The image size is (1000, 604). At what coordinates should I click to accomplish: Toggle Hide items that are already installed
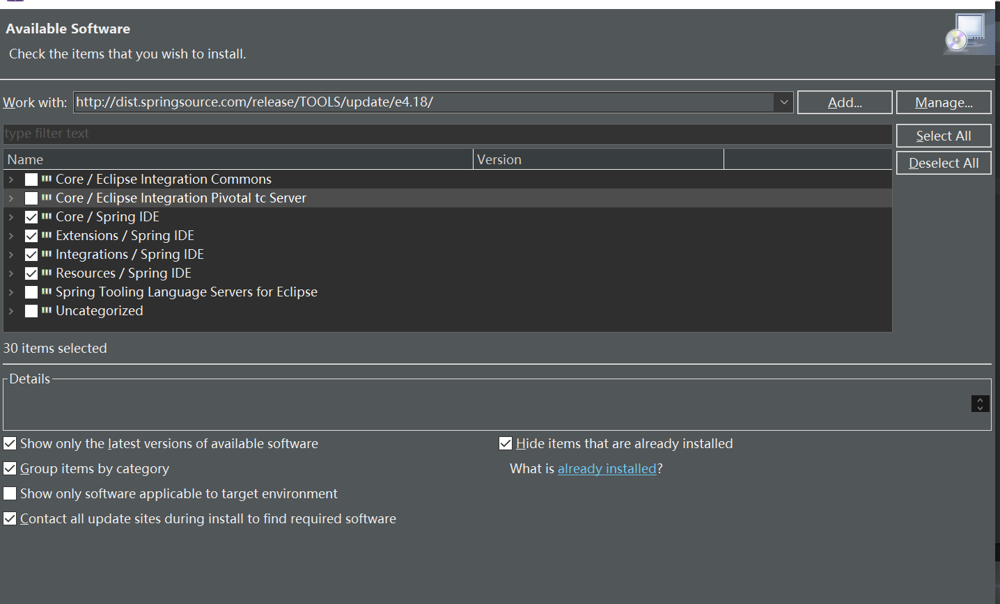coord(506,443)
